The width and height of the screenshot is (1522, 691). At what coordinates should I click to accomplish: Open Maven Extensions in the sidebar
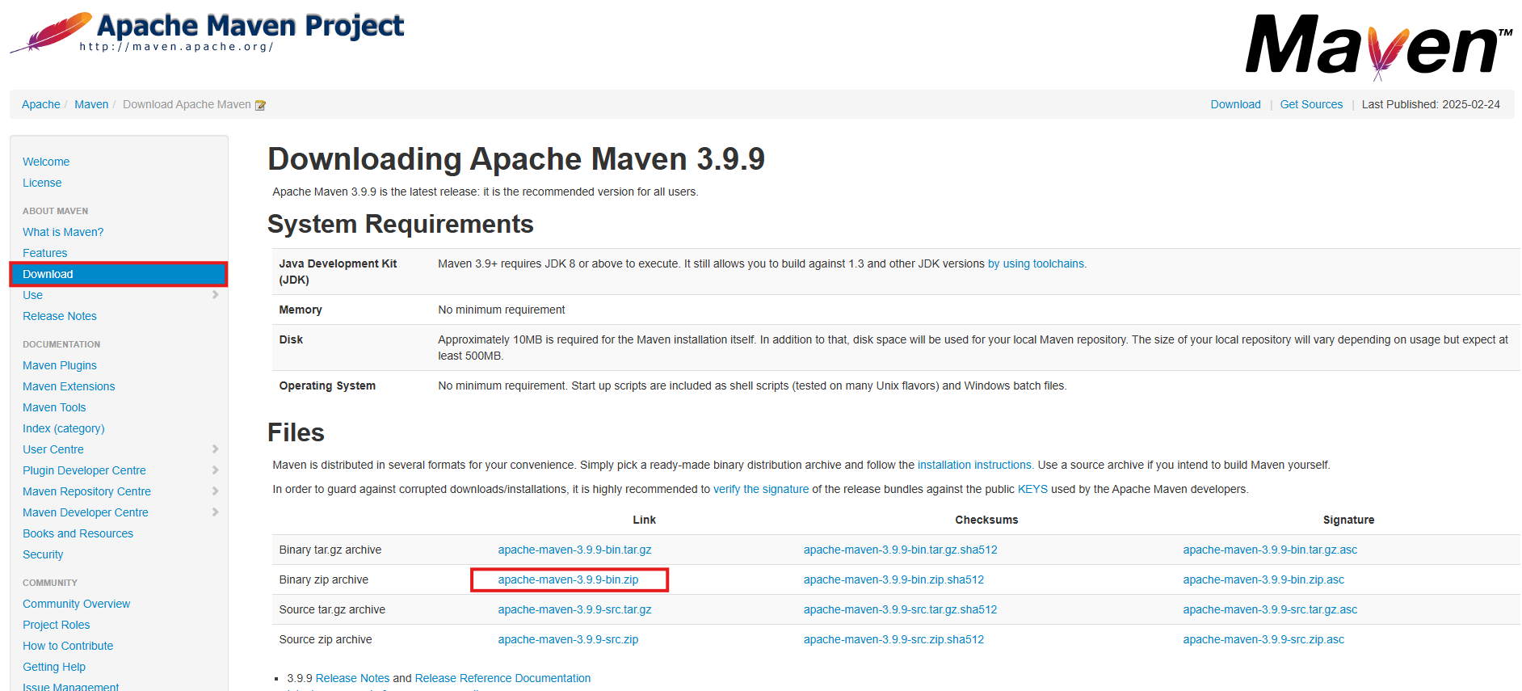click(x=69, y=386)
